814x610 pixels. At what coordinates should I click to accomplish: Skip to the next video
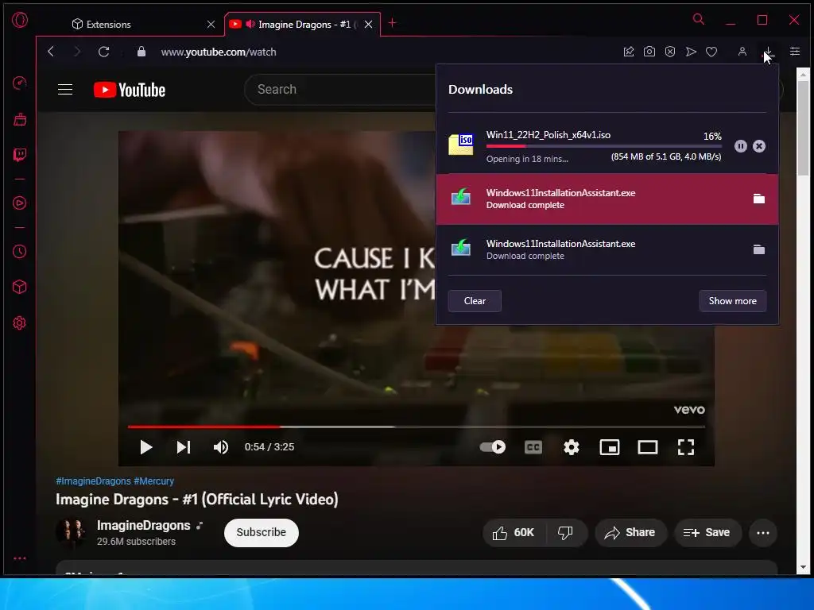(x=184, y=447)
